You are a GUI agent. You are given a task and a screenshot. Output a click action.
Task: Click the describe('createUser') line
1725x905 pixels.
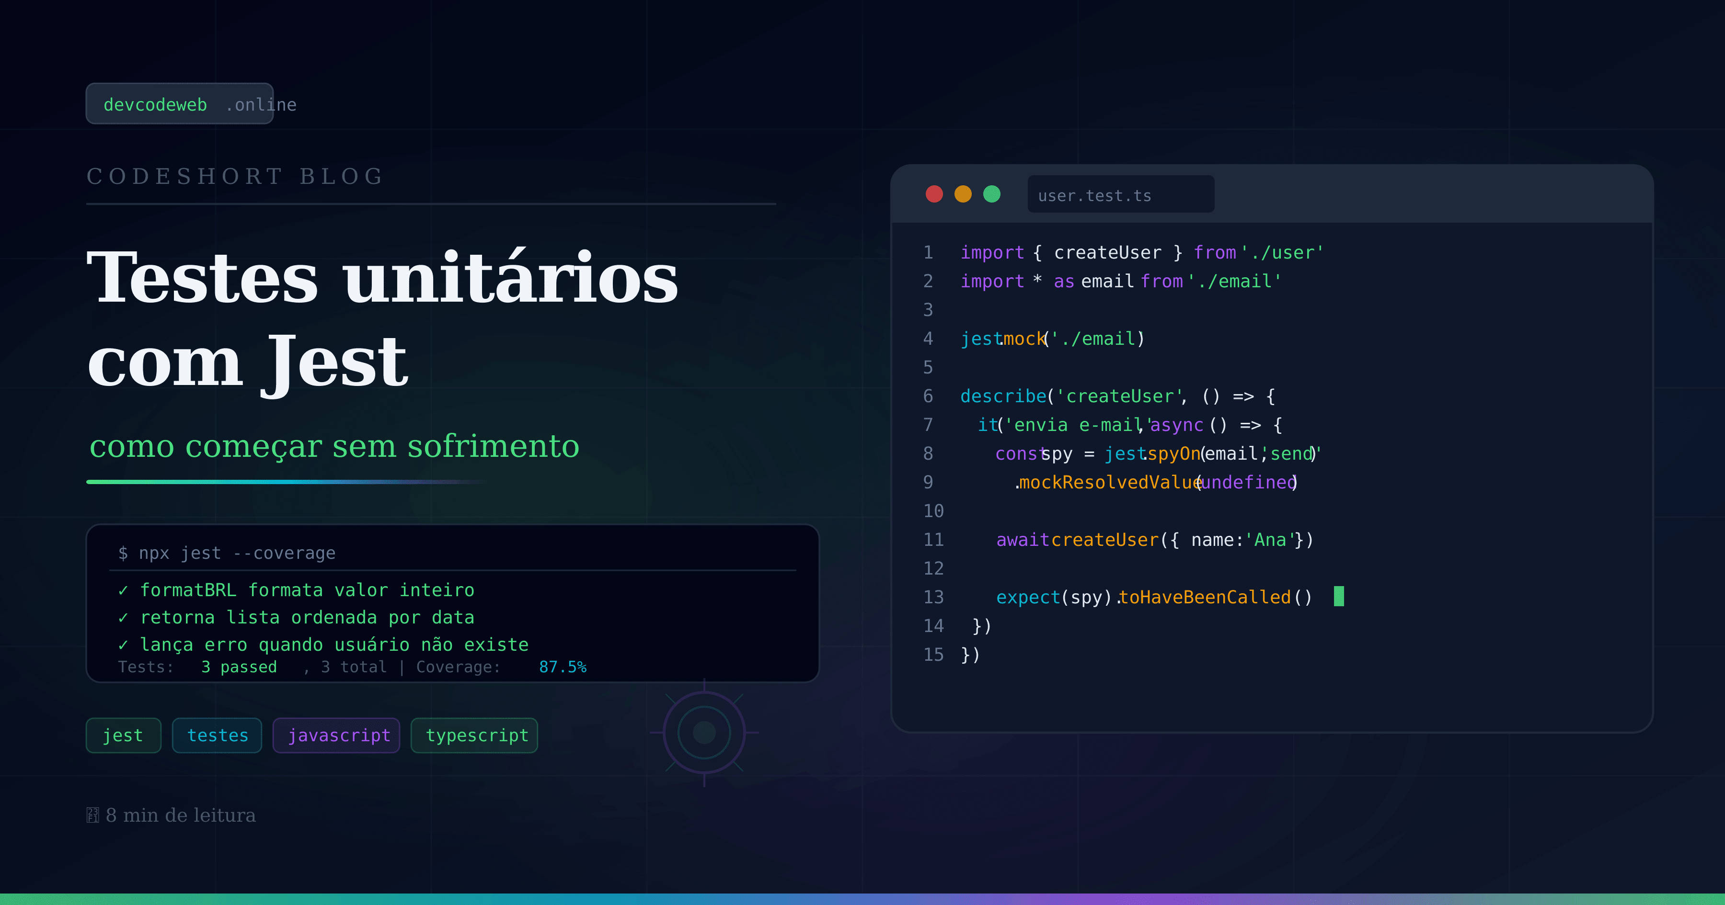tap(1117, 396)
